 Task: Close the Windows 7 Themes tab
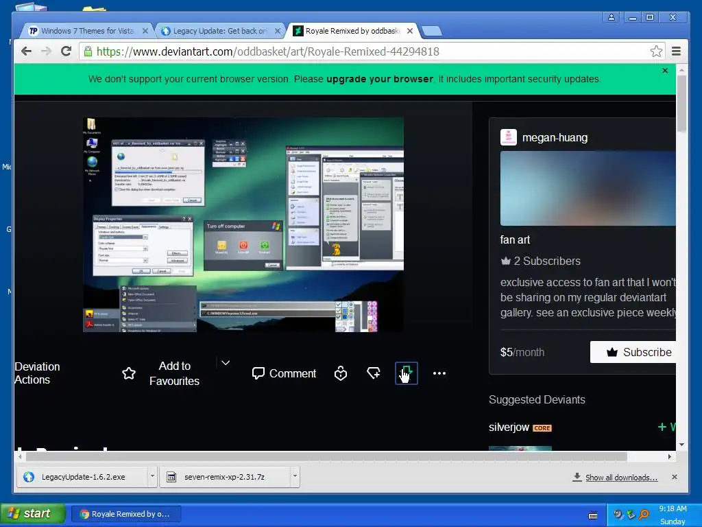pos(145,31)
